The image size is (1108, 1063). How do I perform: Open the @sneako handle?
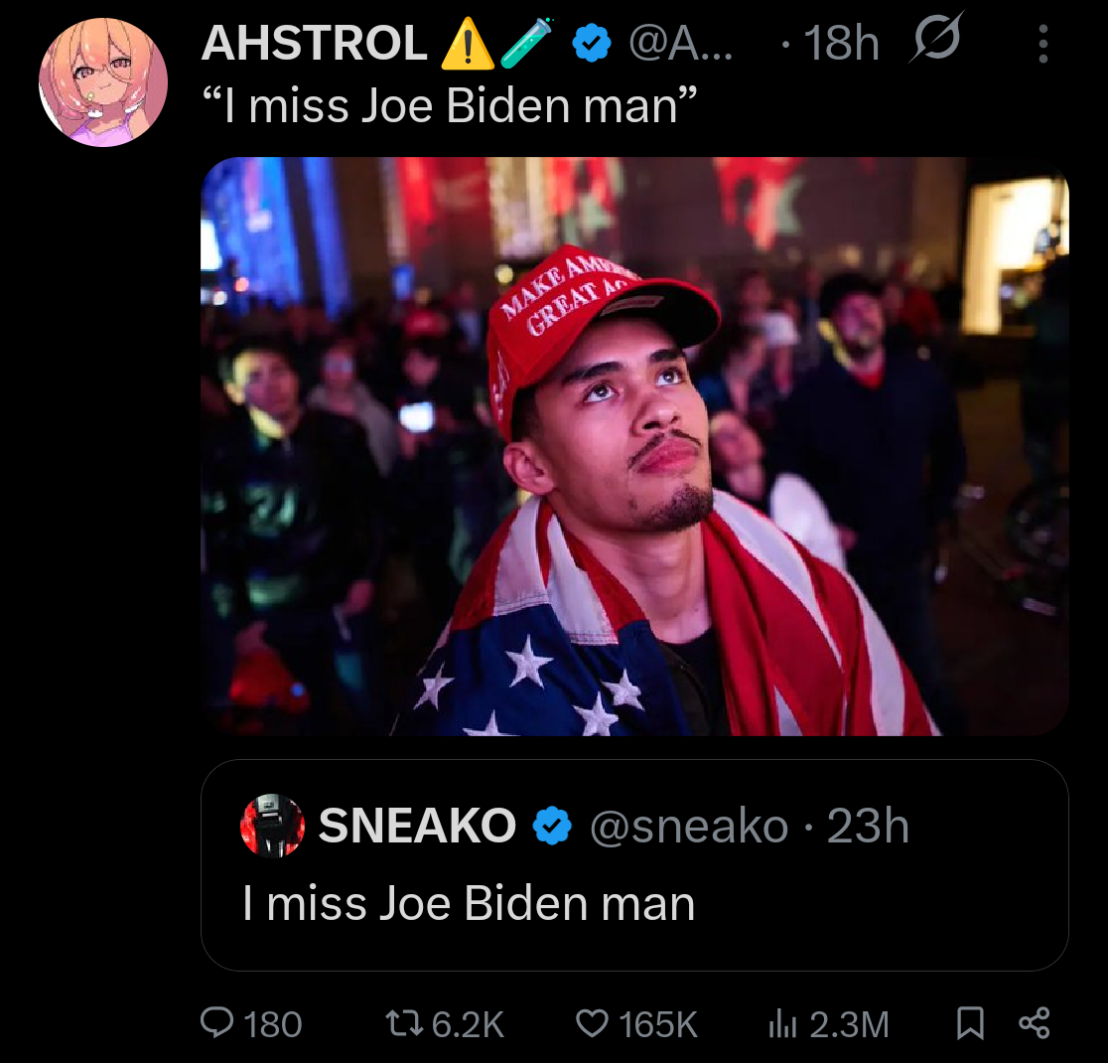[689, 826]
